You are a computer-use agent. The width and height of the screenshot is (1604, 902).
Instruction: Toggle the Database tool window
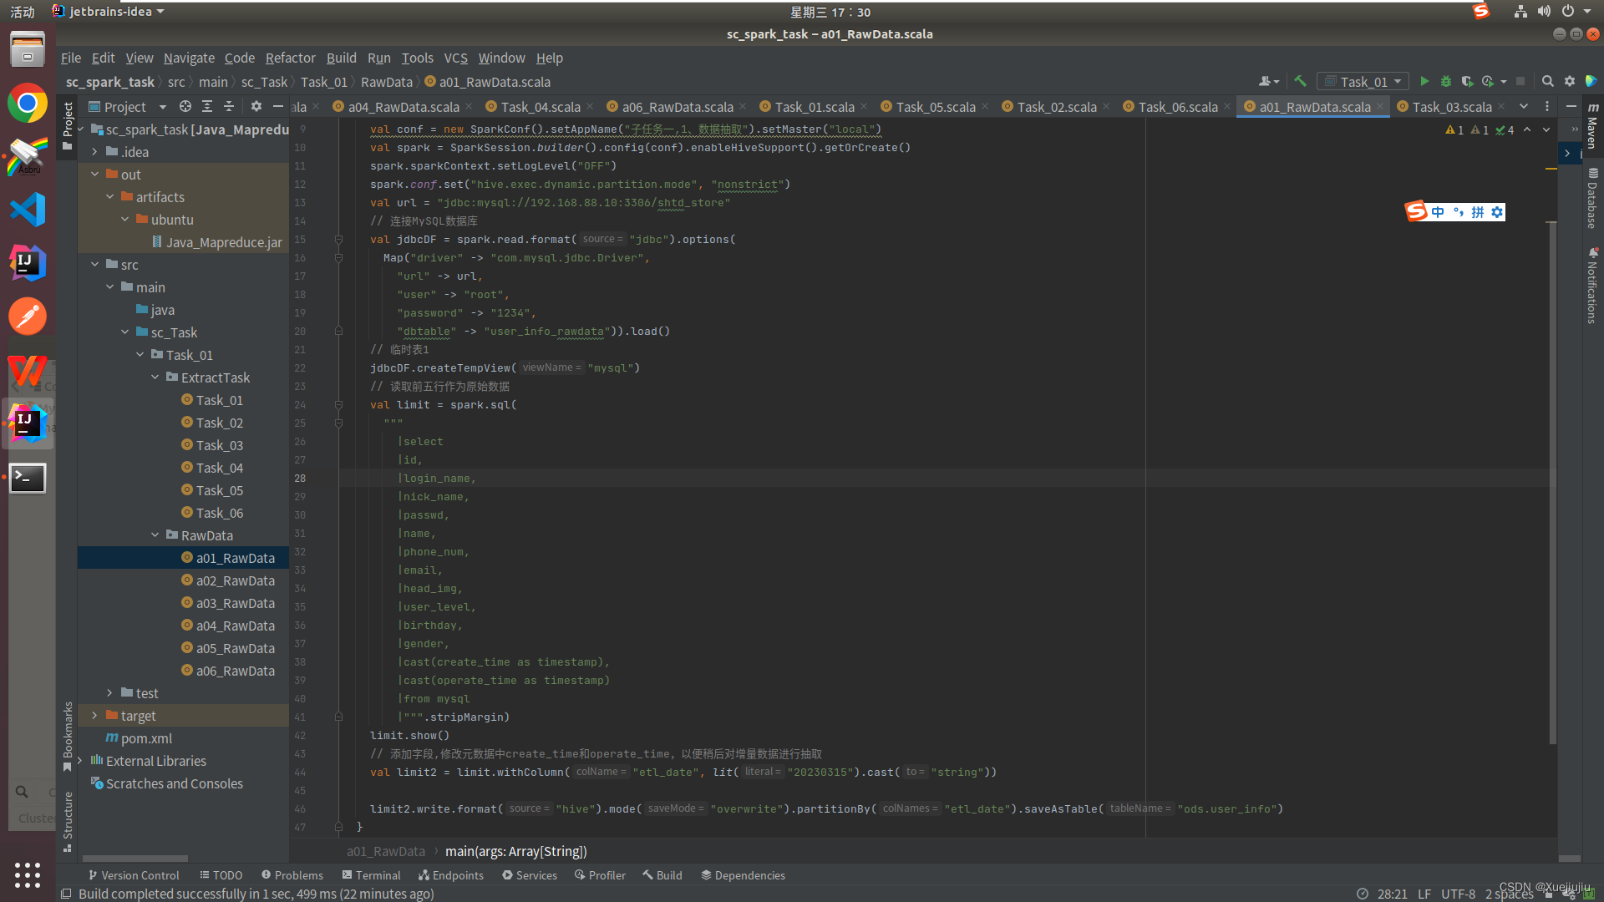[x=1592, y=199]
